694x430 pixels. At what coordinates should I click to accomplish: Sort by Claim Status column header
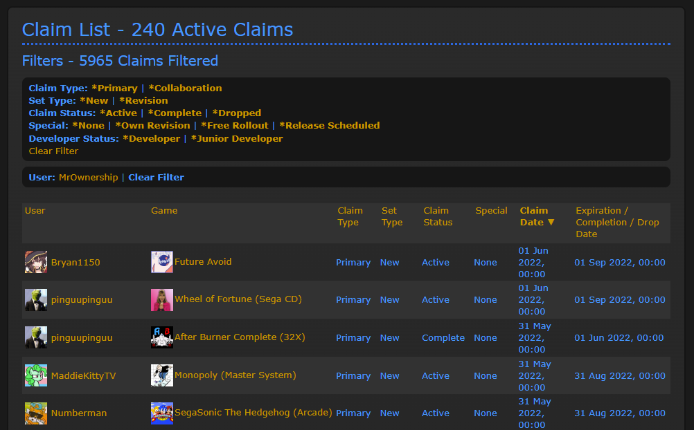pos(438,216)
